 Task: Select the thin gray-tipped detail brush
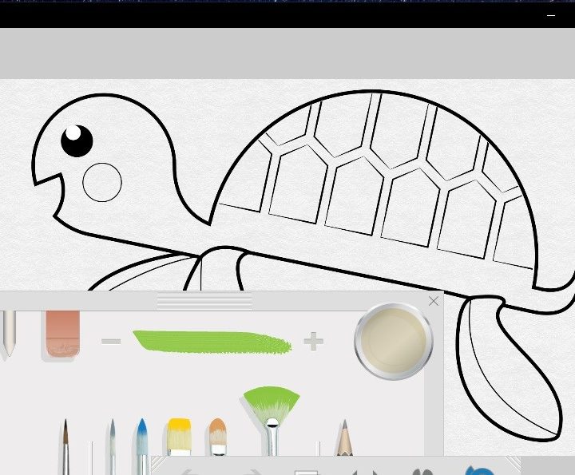[x=113, y=446]
